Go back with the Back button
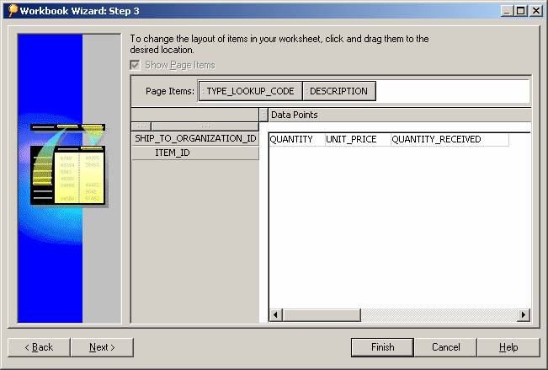Image resolution: width=548 pixels, height=370 pixels. pyautogui.click(x=38, y=347)
